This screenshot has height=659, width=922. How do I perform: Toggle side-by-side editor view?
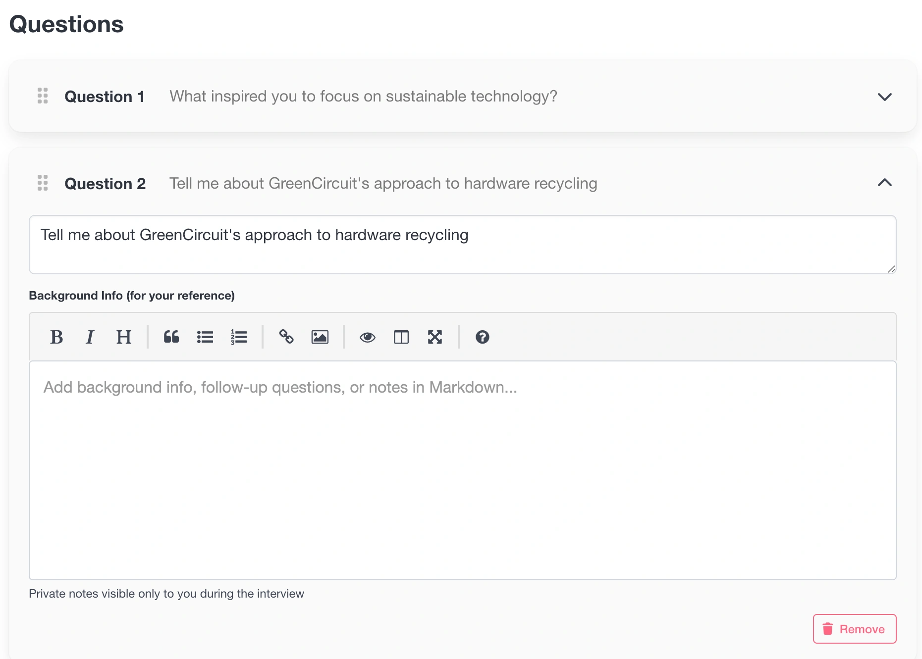[401, 337]
